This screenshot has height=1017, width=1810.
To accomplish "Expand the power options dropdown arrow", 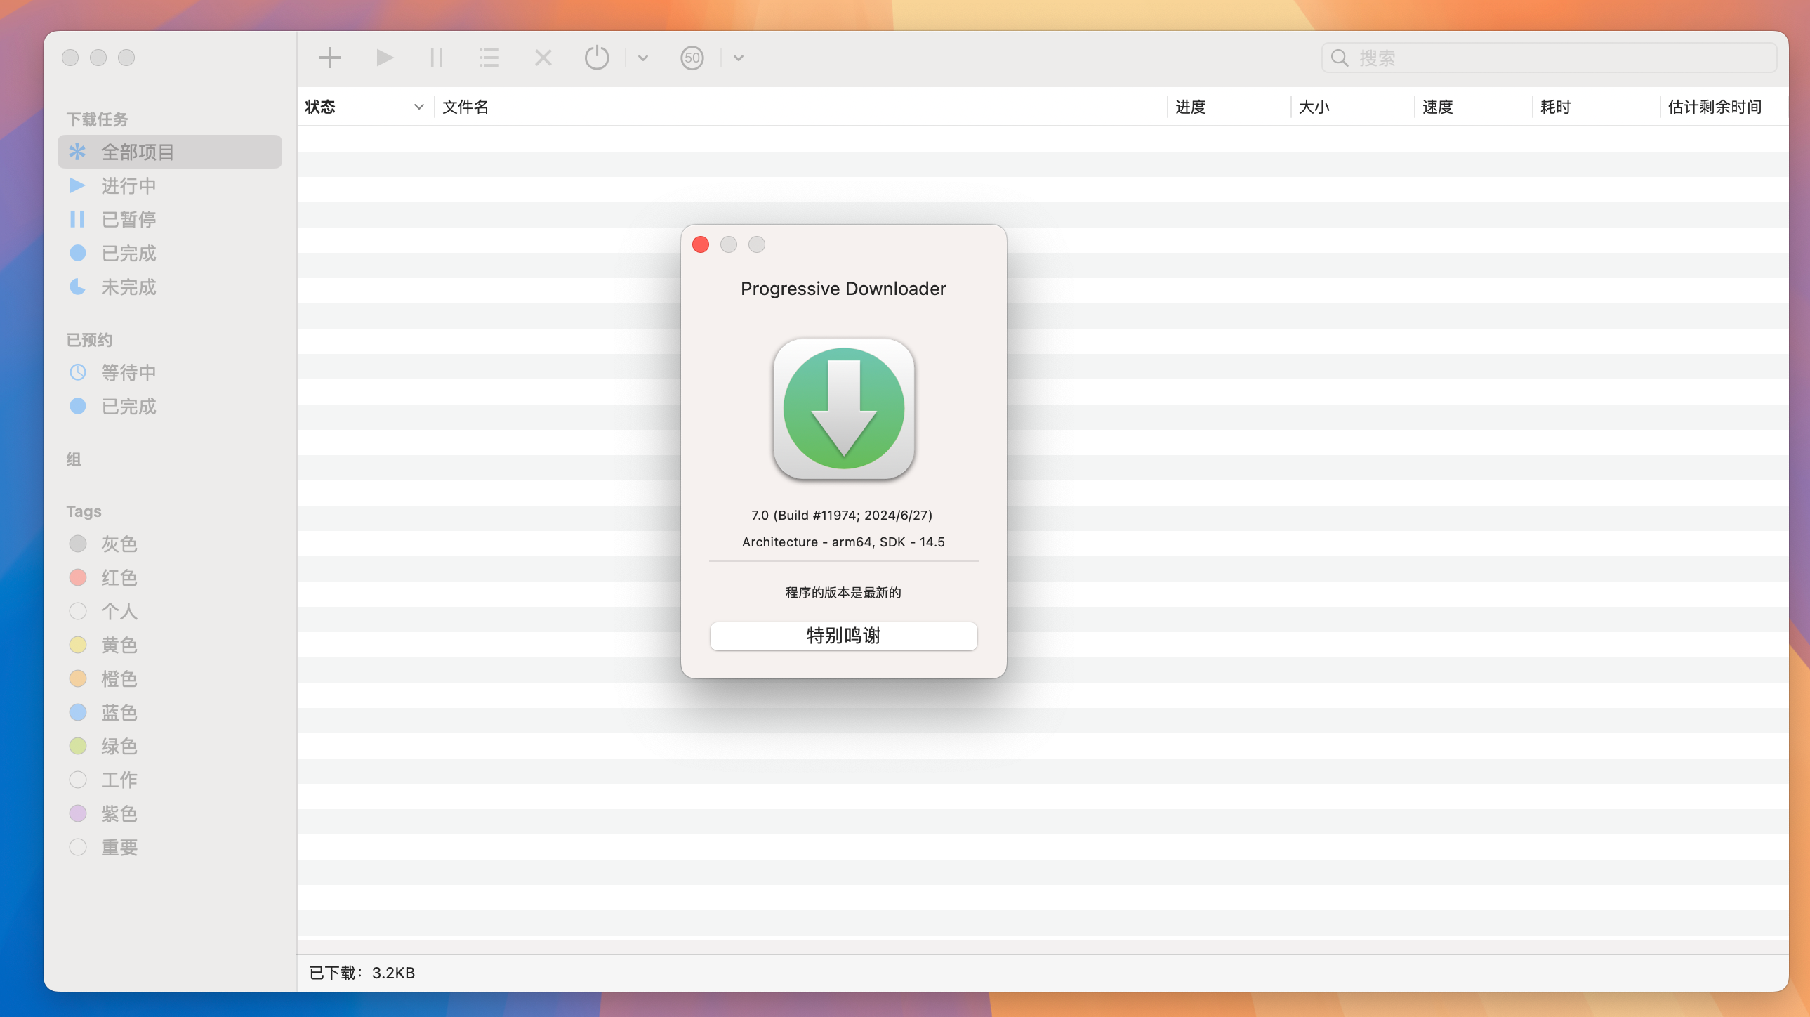I will point(643,58).
